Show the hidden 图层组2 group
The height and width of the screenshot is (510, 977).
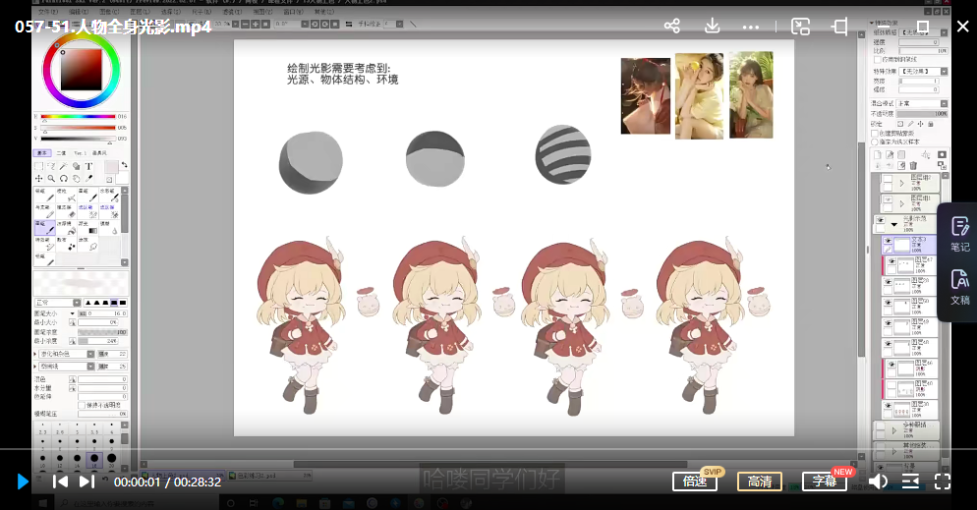click(x=887, y=181)
